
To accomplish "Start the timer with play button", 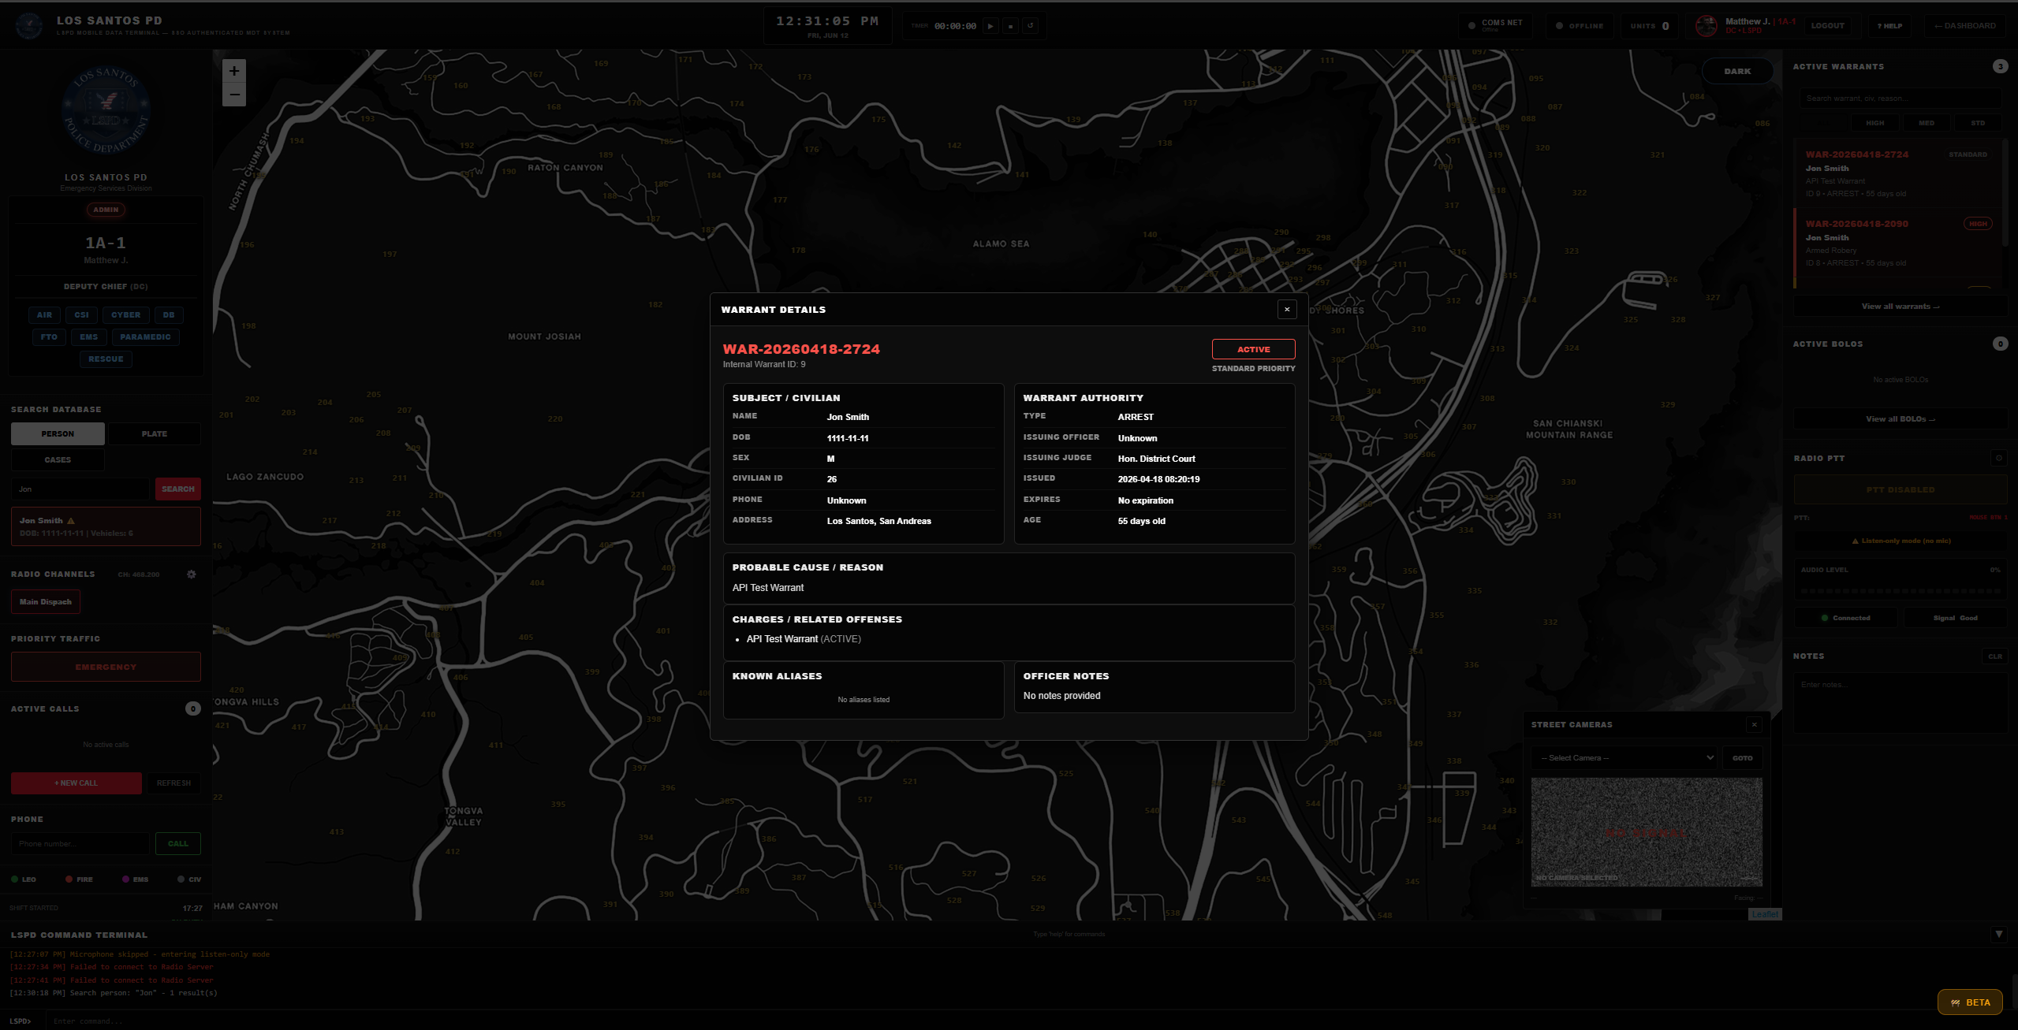I will (x=991, y=26).
